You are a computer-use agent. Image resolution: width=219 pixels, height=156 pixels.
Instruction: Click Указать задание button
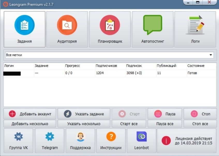point(84,114)
